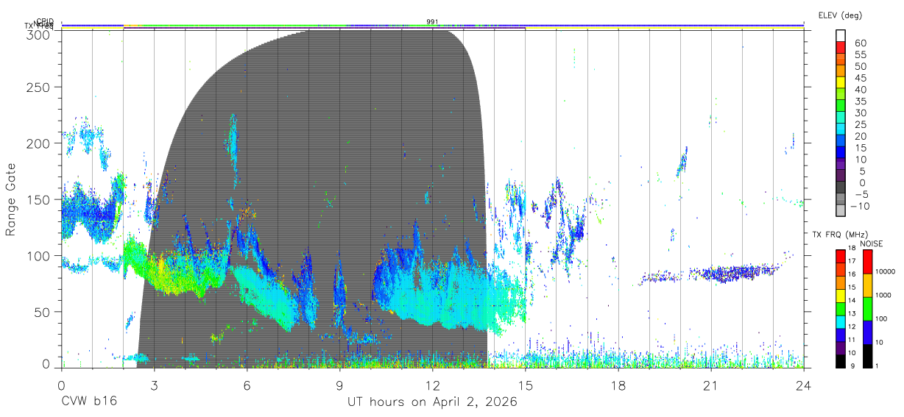Click x-axis hour tick label '21'
The image size is (904, 417).
coord(711,385)
